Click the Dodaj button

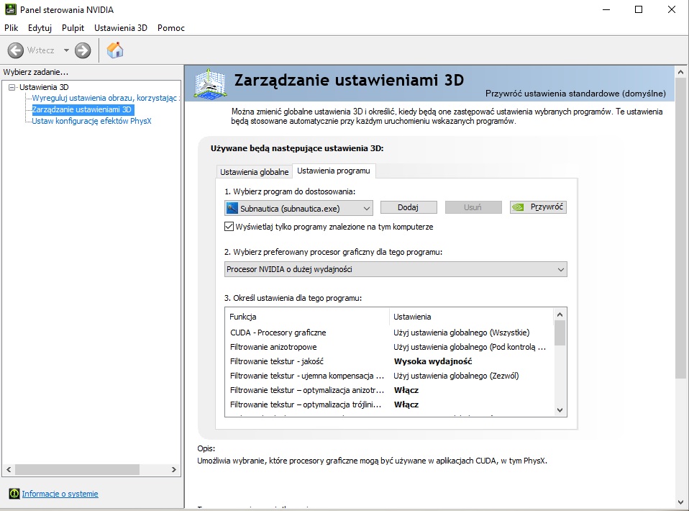click(409, 207)
